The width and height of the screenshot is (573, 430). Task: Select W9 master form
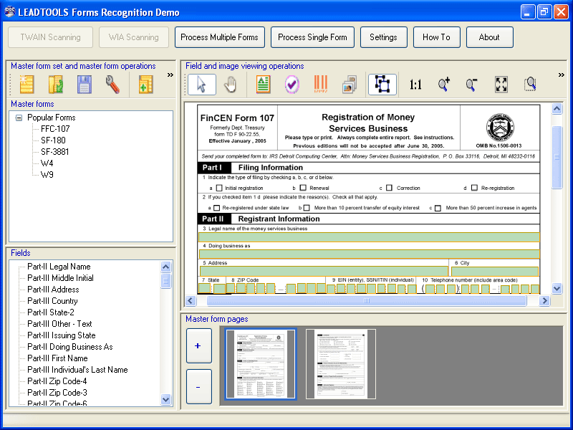click(x=47, y=175)
